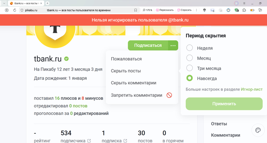Click the account icon left of reload
Screen dimensions: 267x143
[x=6, y=10]
